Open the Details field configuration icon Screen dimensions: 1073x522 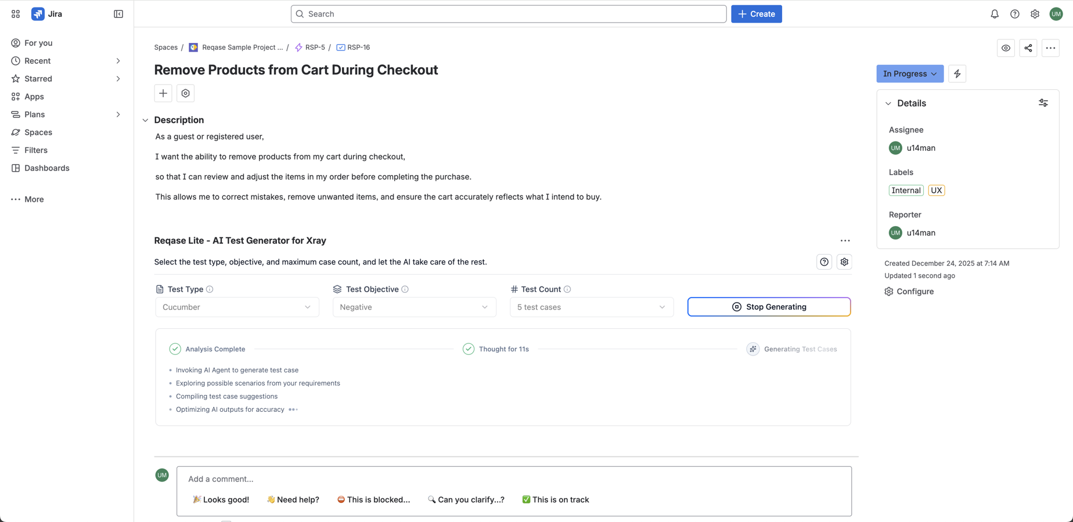(x=1043, y=103)
